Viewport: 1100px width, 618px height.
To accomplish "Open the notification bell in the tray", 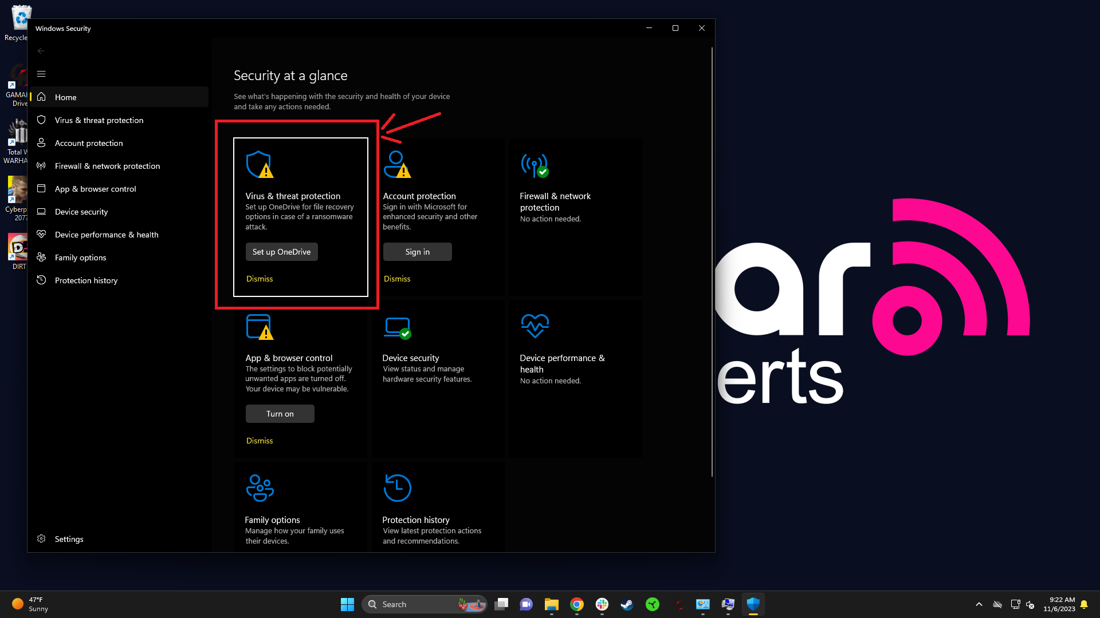I will click(1084, 604).
